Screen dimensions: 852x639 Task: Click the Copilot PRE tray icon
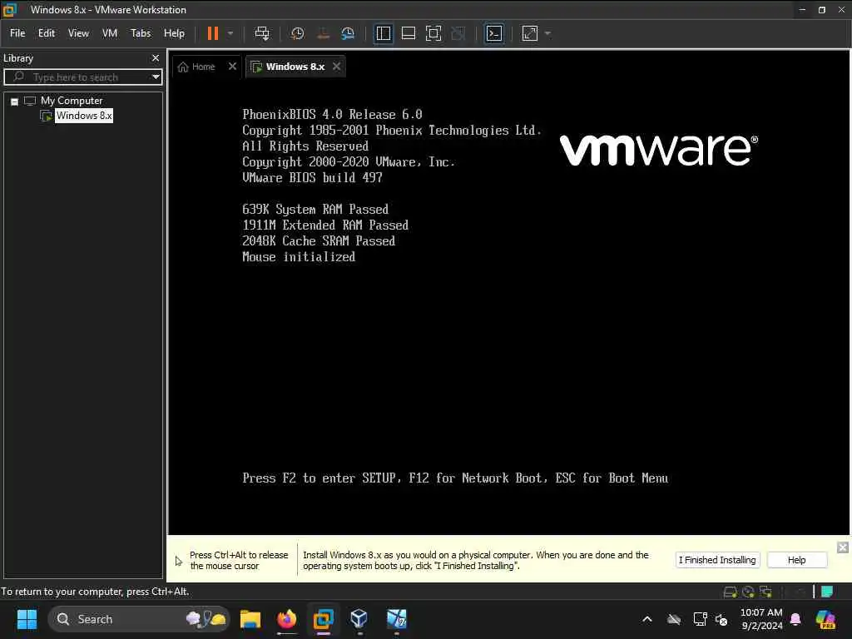click(x=825, y=619)
